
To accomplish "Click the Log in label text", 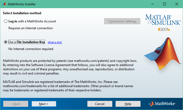I will click(x=13, y=21).
